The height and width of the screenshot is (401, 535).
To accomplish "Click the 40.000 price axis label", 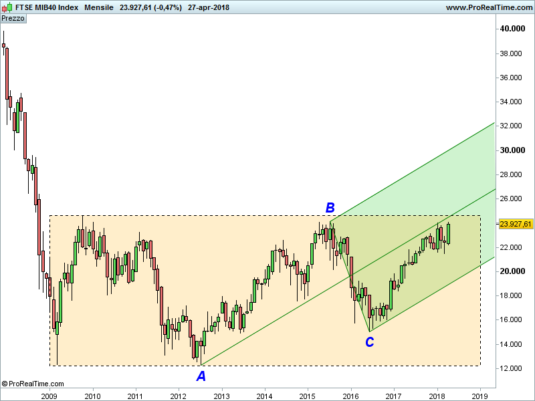I will coord(512,29).
